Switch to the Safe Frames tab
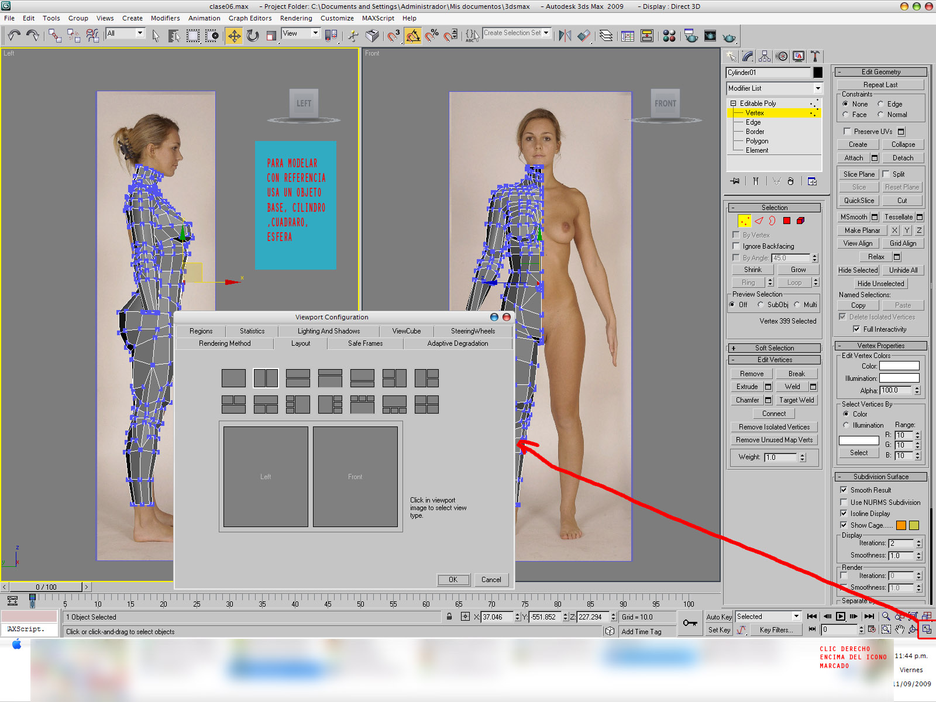 tap(365, 343)
